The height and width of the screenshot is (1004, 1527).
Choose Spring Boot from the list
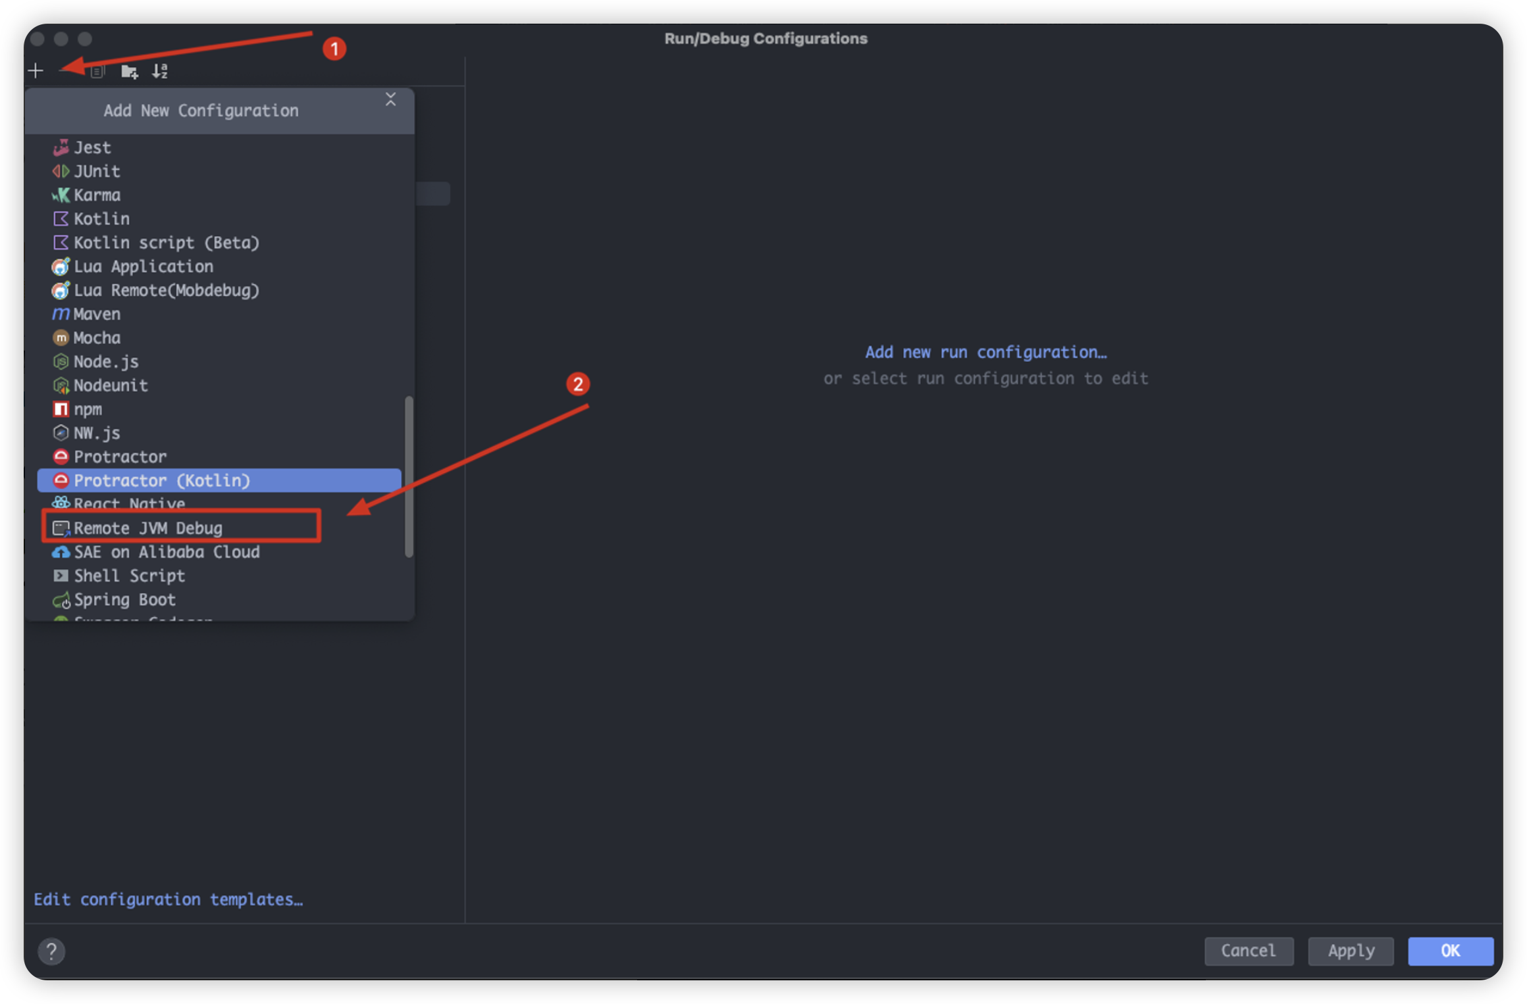(124, 599)
